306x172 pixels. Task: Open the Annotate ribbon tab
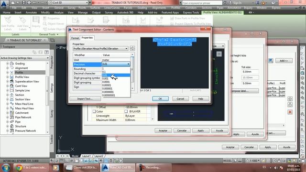[x=31, y=12]
